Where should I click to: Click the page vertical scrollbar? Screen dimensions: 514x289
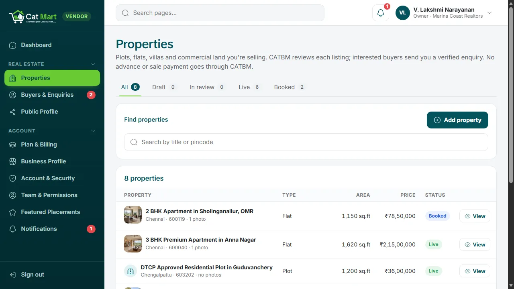pyautogui.click(x=511, y=96)
